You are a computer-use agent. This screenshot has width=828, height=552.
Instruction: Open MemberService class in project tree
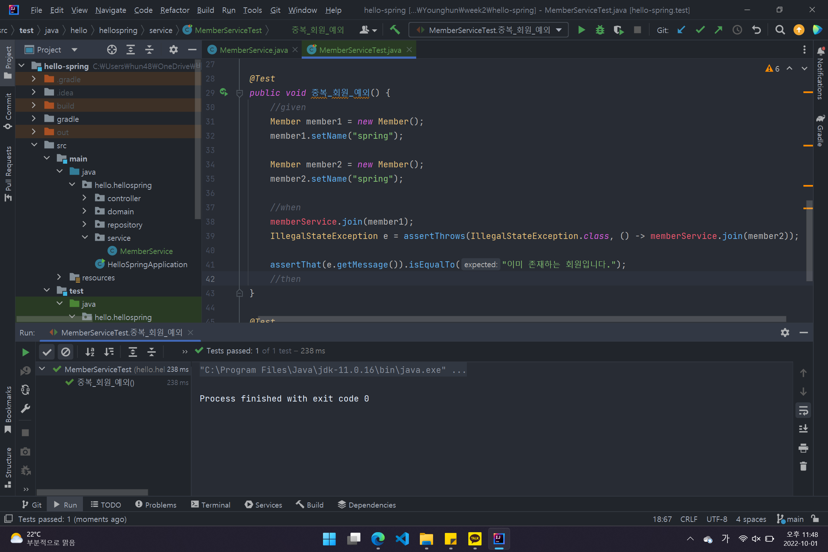point(146,251)
